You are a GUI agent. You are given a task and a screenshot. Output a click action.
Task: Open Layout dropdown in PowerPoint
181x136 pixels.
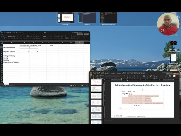tap(102, 76)
